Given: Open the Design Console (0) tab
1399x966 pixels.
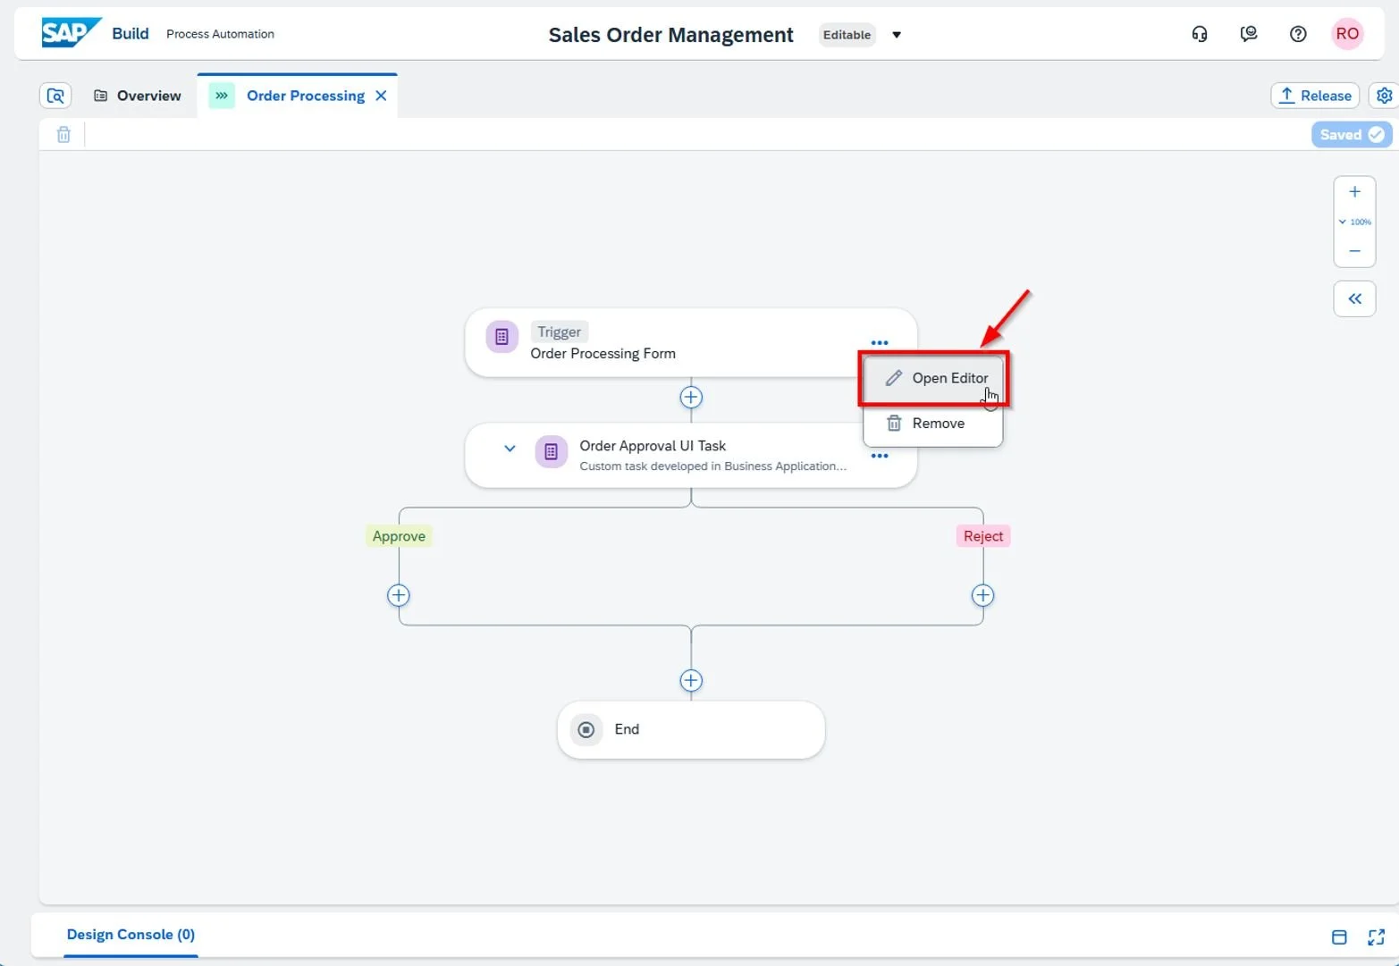Looking at the screenshot, I should click(131, 935).
